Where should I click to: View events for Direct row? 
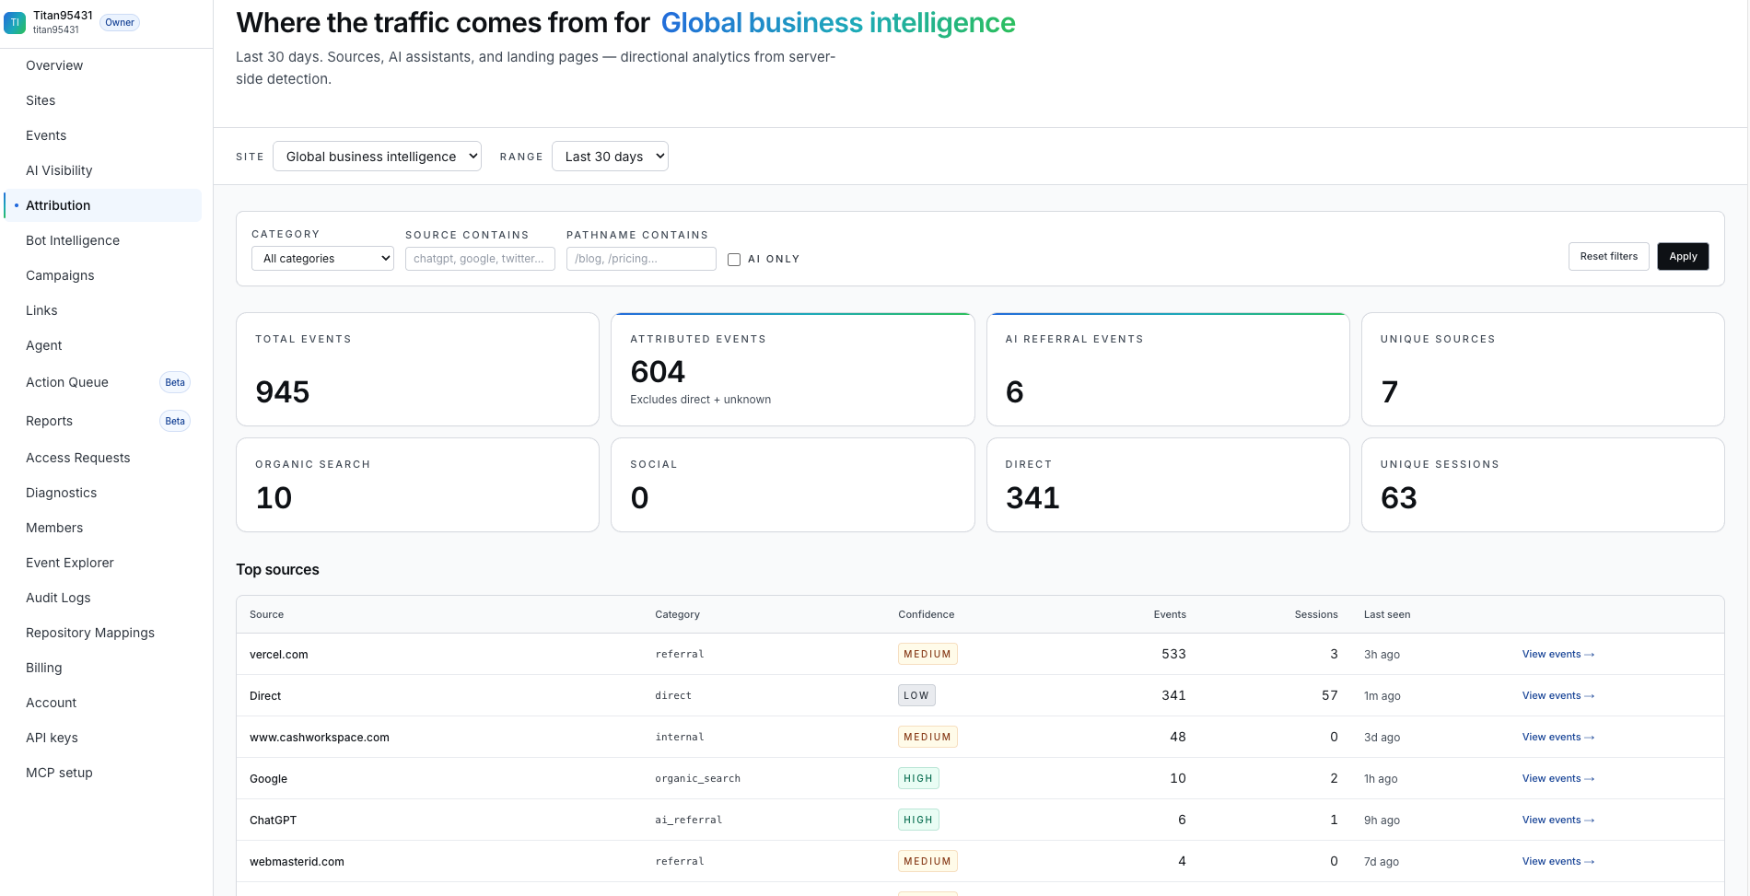click(1557, 695)
